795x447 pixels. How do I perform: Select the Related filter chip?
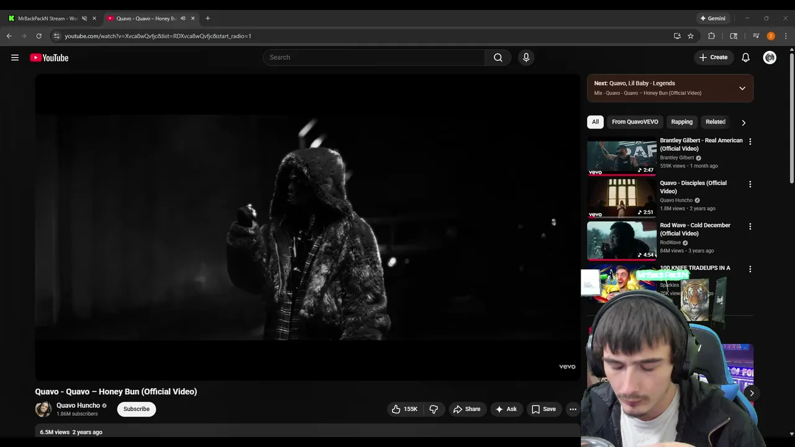tap(715, 122)
